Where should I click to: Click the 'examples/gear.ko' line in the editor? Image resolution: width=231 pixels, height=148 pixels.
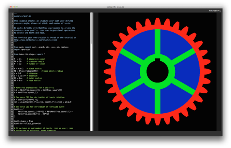(x=23, y=16)
